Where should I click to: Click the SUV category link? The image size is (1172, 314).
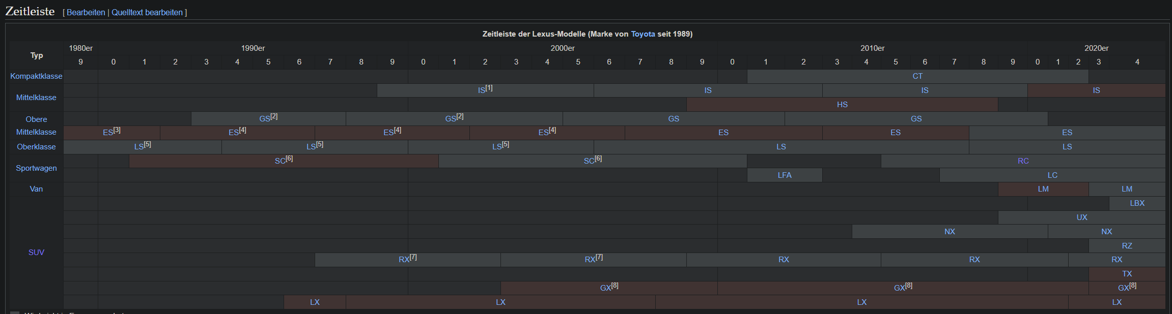[x=36, y=253]
